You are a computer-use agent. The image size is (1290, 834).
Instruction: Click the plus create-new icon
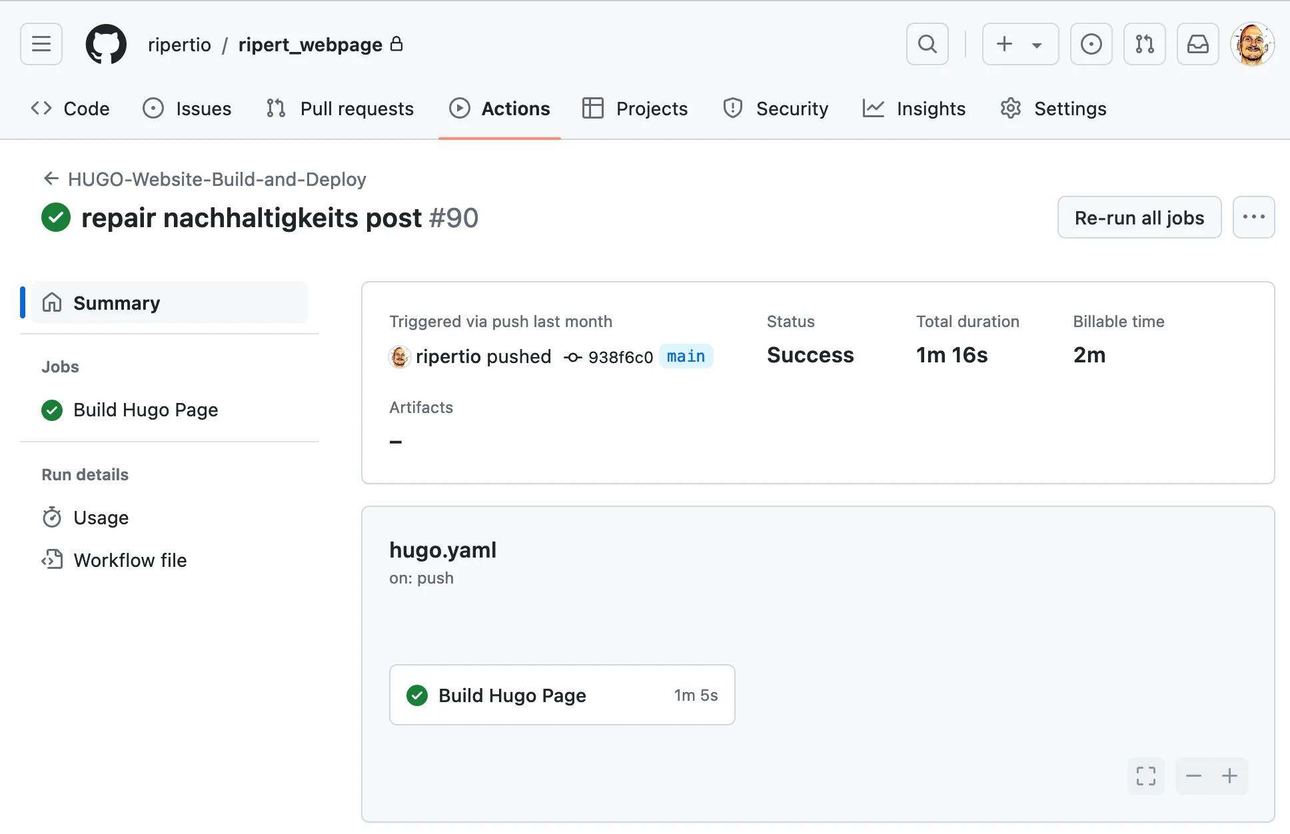click(x=1004, y=44)
